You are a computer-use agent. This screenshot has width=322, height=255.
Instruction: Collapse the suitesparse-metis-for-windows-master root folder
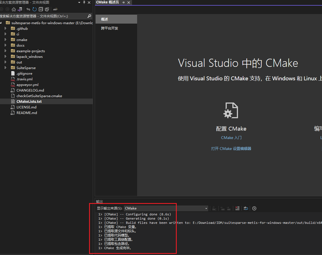1,22
